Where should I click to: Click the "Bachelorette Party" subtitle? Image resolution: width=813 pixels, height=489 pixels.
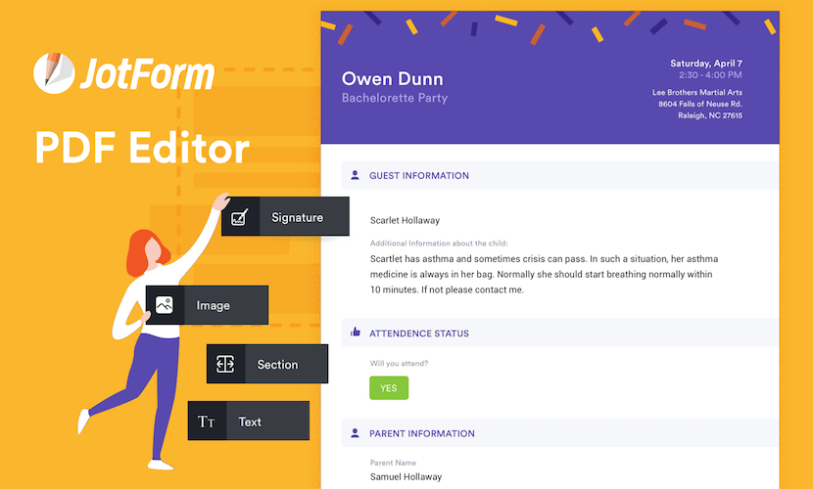(395, 98)
